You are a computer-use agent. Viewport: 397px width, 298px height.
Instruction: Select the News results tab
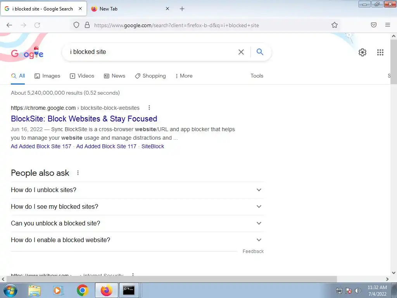(115, 76)
